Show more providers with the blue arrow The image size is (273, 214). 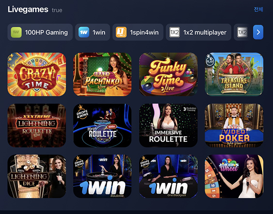tap(258, 32)
